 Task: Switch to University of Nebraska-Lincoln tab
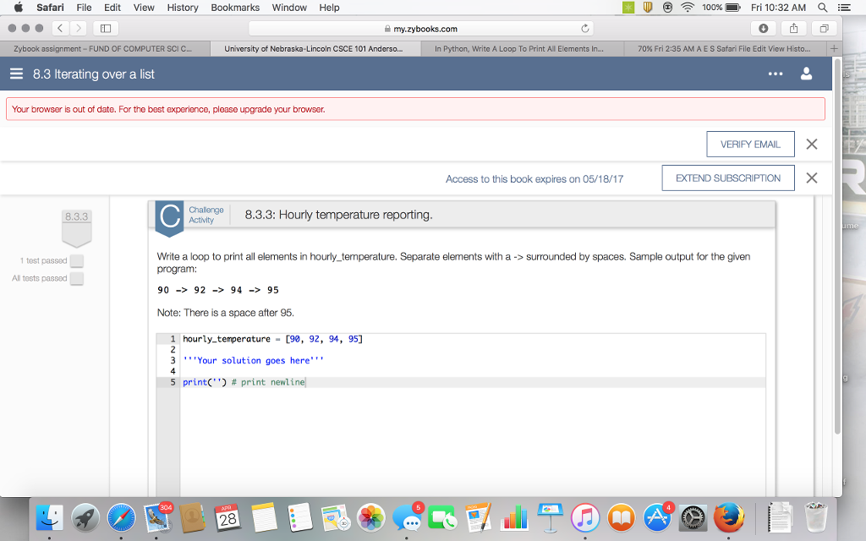[x=315, y=48]
